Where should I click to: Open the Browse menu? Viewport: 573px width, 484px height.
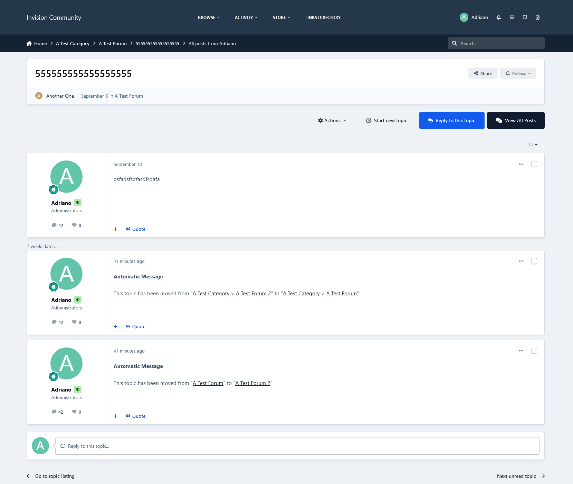pos(209,17)
